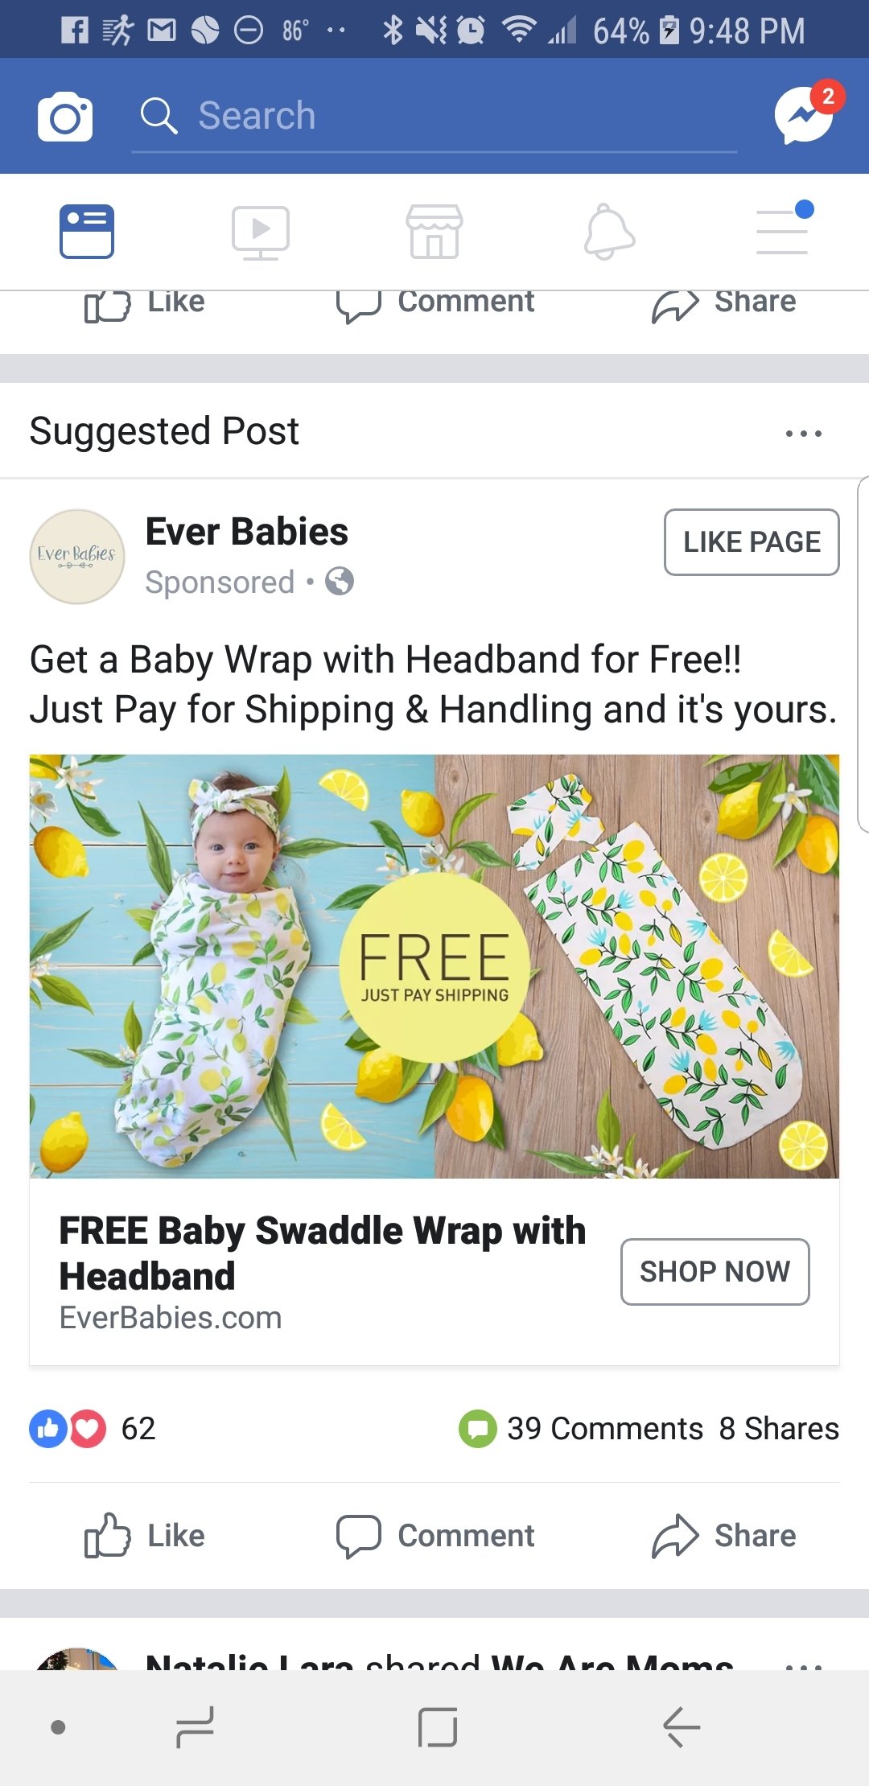View the 62 reactions list
The image size is (869, 1786).
(93, 1429)
